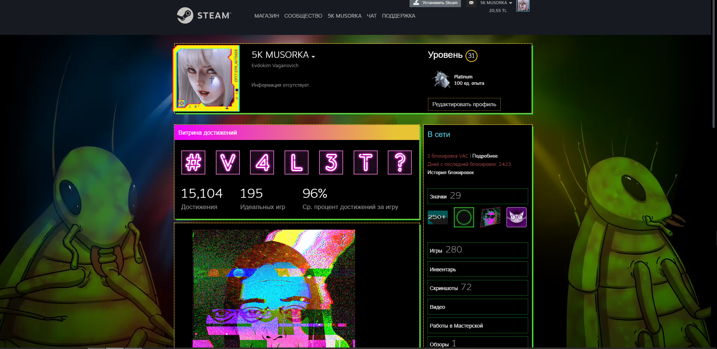
Task: Open the Видео link
Action: click(478, 307)
